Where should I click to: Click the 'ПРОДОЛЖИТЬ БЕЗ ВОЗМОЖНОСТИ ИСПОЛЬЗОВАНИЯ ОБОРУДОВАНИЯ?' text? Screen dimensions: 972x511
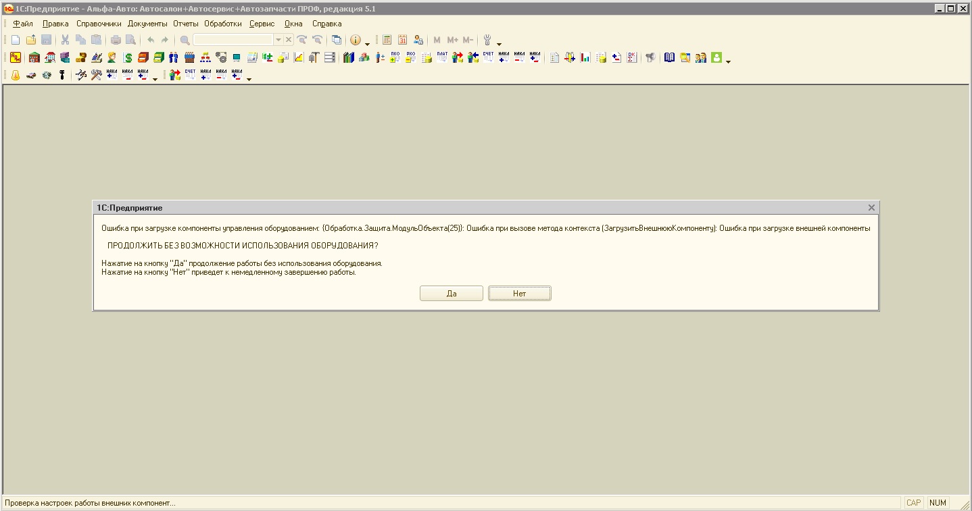click(x=243, y=246)
